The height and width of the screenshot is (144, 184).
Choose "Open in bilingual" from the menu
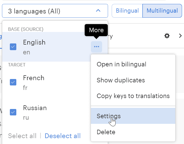[x=121, y=64]
